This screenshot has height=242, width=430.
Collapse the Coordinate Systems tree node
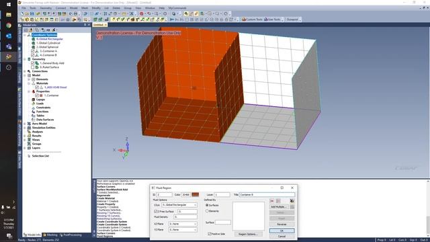tap(25, 35)
